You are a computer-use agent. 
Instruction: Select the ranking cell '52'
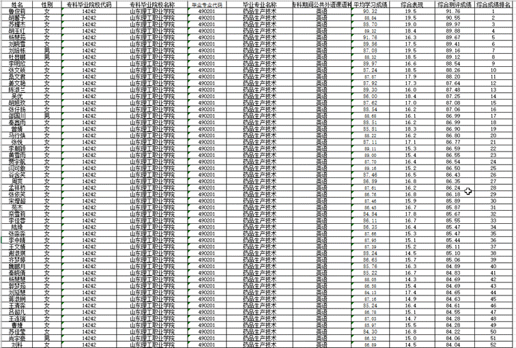(493, 345)
